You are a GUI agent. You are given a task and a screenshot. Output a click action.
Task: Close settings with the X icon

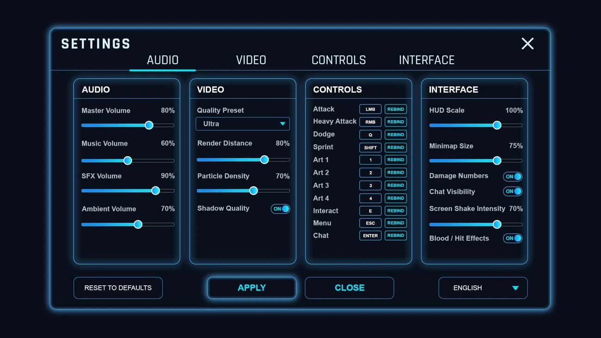pos(527,43)
